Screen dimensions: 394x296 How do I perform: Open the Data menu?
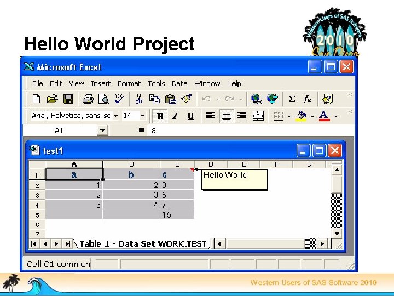[x=179, y=83]
